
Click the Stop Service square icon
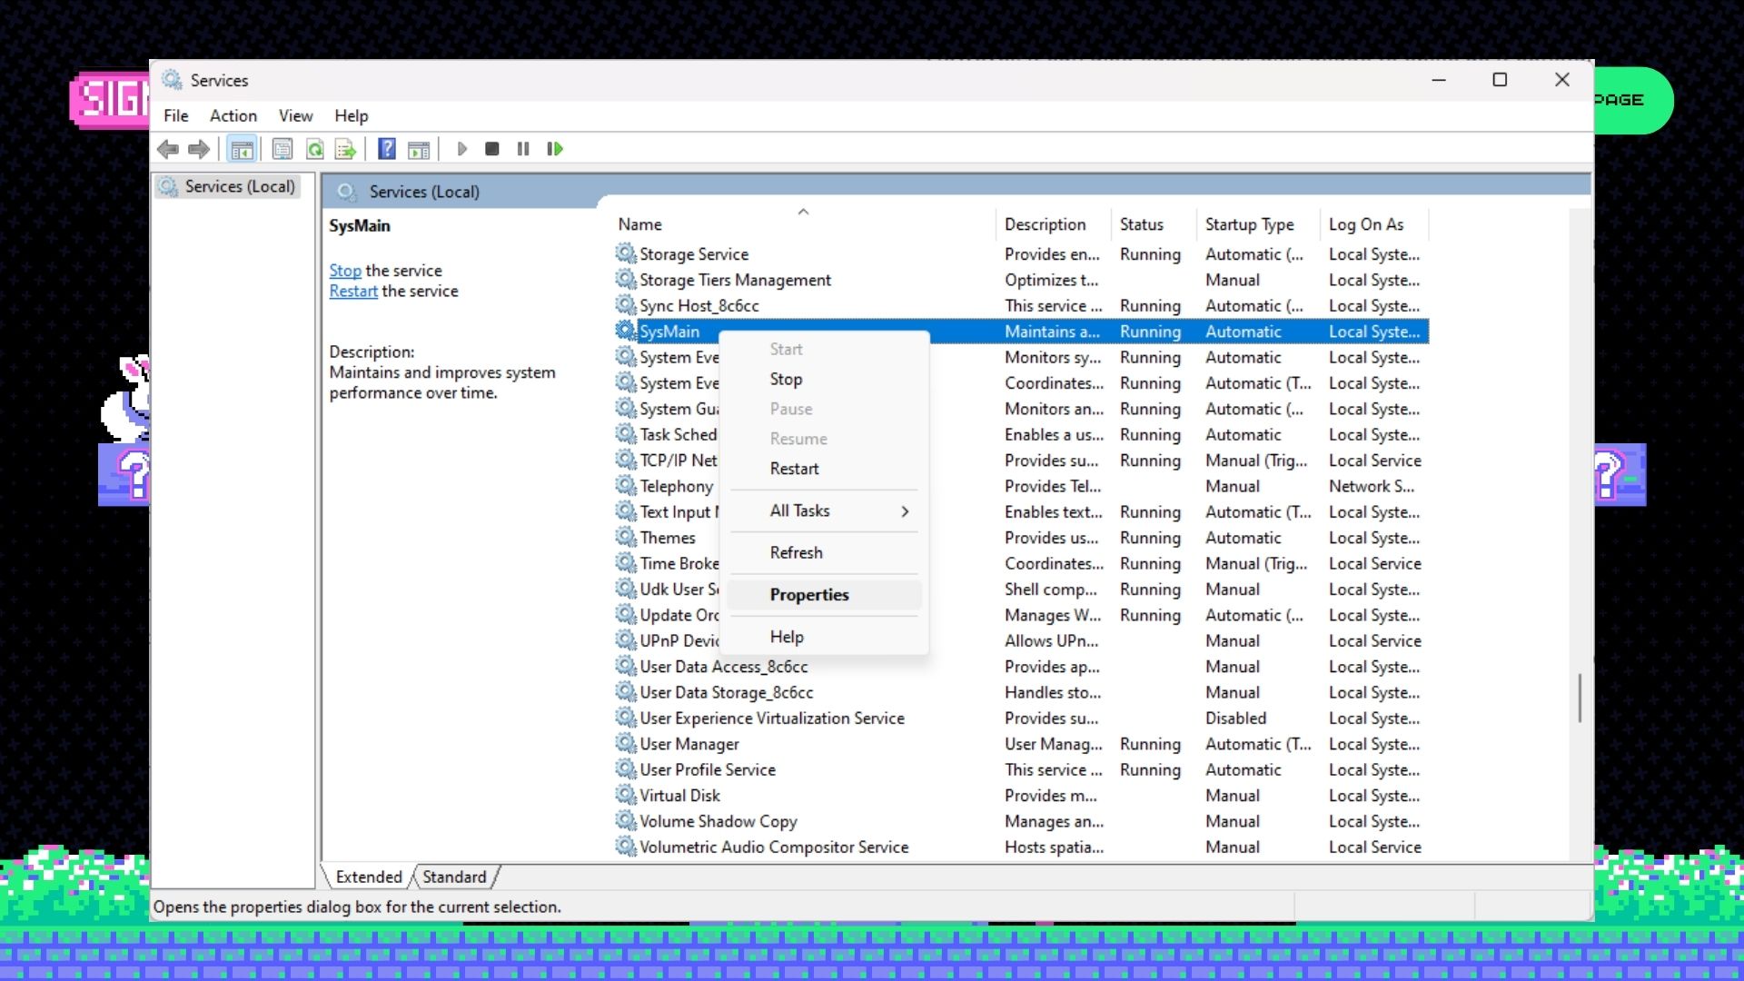pos(492,149)
